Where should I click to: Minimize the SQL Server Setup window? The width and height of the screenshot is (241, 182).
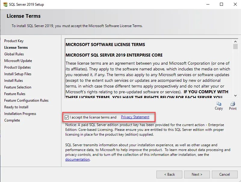(x=208, y=4)
